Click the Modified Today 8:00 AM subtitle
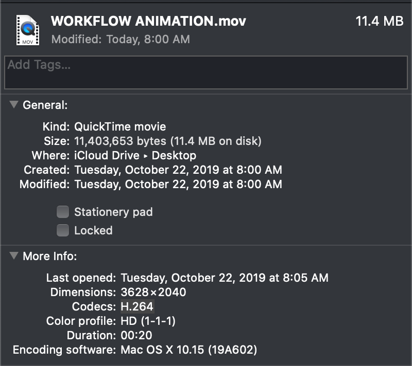The image size is (412, 366). 121,39
